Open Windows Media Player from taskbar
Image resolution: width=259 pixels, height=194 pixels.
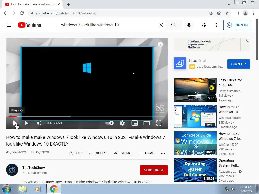[x=38, y=189]
